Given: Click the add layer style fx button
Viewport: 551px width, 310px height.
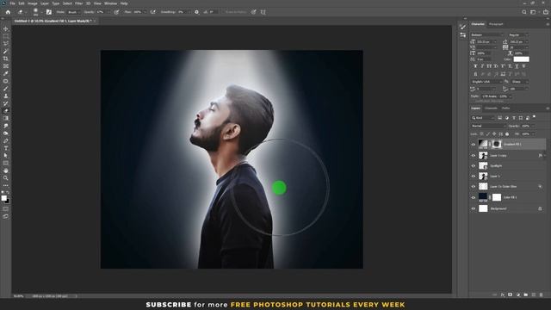Looking at the screenshot, I should click(503, 294).
